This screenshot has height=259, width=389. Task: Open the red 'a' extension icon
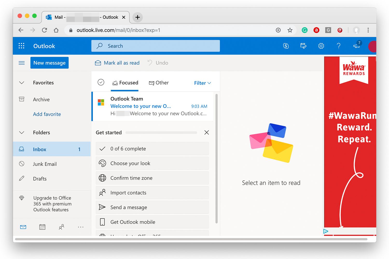316,30
